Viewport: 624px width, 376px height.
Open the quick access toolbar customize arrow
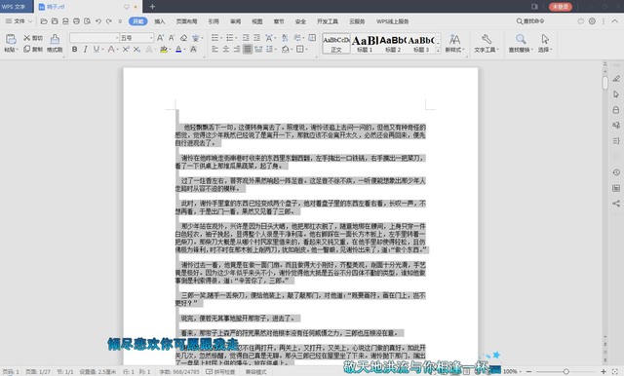tap(120, 21)
